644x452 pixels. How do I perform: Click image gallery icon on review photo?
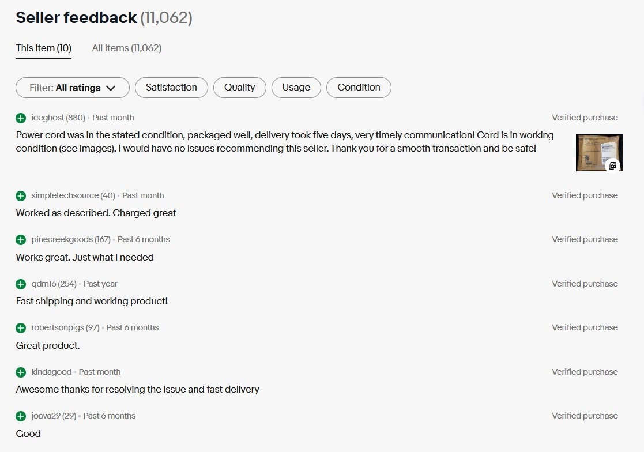click(x=612, y=165)
